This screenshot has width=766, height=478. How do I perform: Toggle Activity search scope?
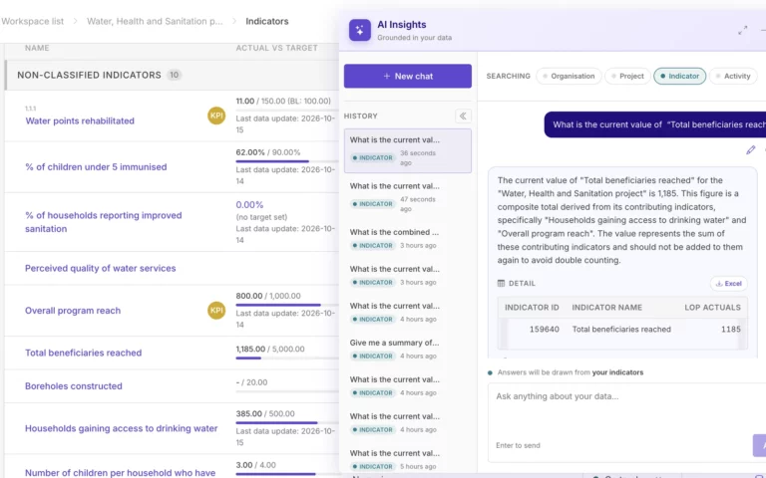tap(733, 76)
